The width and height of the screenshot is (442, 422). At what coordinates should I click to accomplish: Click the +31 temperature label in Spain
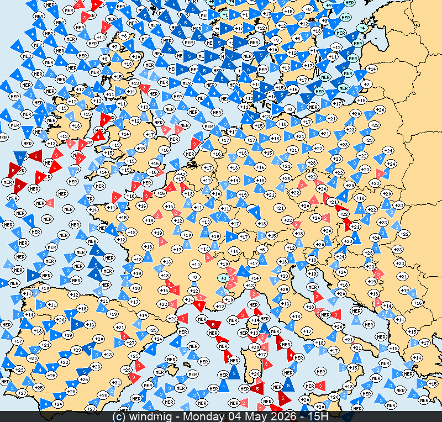116,382
